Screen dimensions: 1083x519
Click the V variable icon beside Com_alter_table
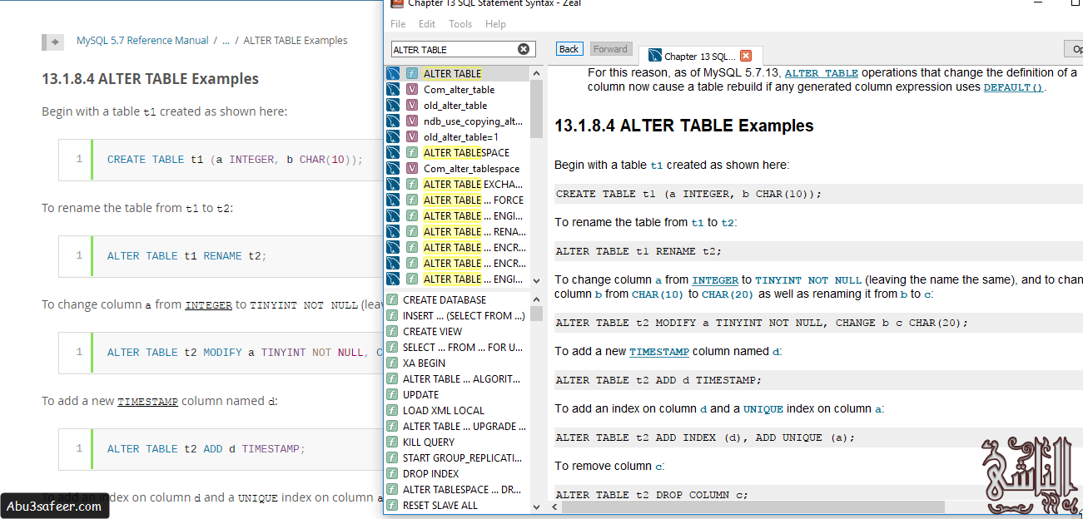pyautogui.click(x=412, y=89)
